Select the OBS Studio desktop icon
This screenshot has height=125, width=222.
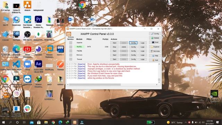pyautogui.click(x=27, y=34)
